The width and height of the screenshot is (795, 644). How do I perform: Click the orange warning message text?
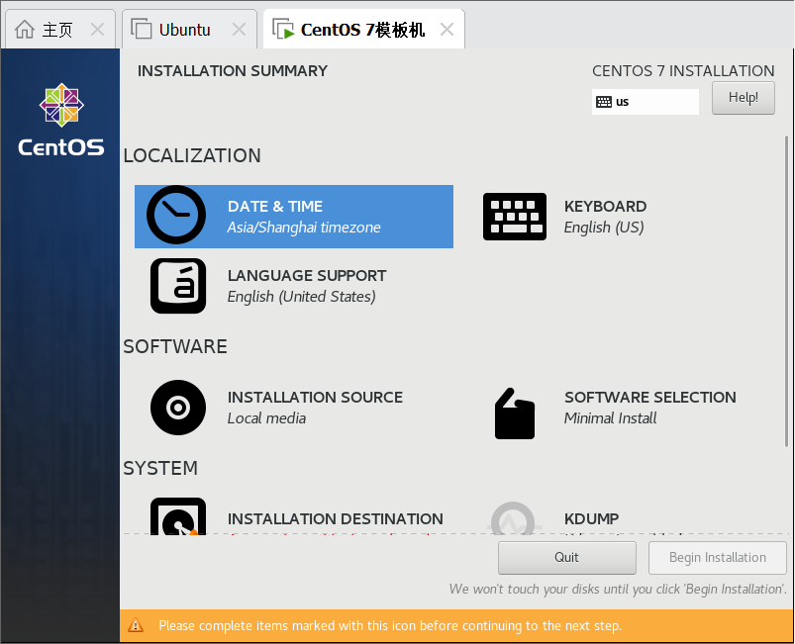coord(390,626)
